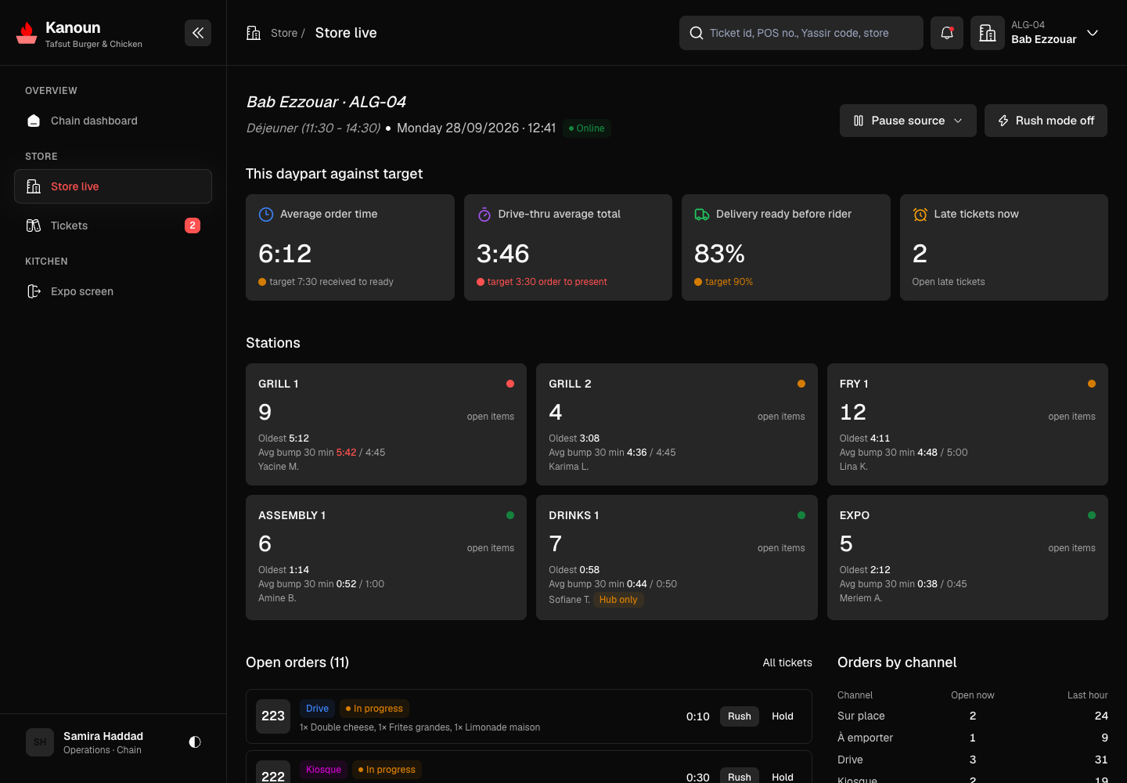Open the DRINKS 1 station card
Image resolution: width=1127 pixels, height=783 pixels.
pos(677,557)
